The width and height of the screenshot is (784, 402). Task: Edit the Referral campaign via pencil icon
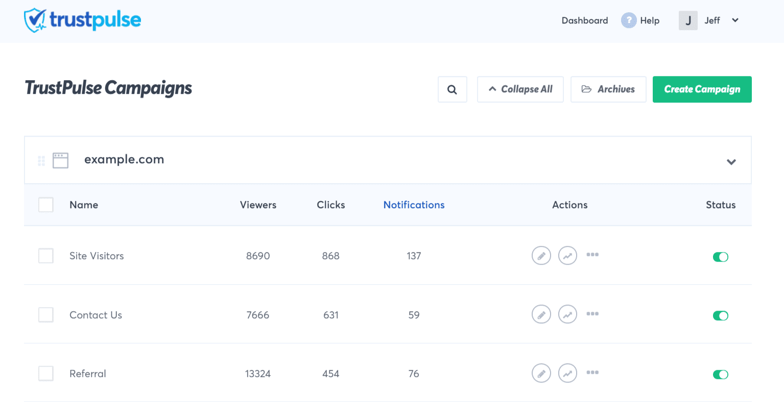tap(541, 373)
